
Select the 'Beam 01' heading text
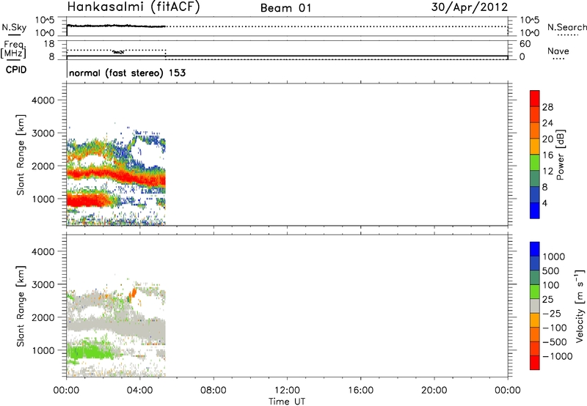coord(285,8)
